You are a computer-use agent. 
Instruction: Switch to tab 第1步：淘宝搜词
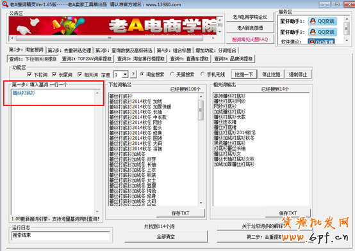coord(26,50)
